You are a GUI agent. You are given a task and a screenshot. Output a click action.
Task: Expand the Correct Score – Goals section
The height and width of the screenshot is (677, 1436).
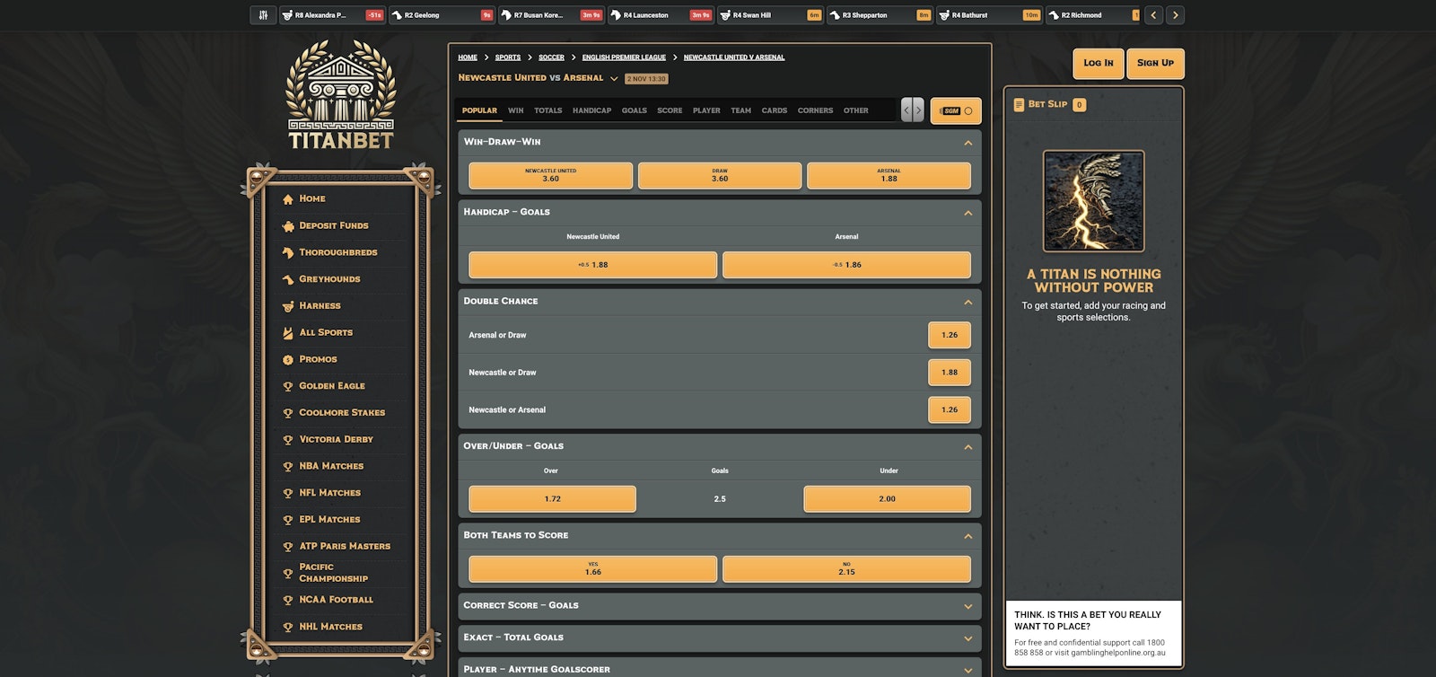pos(968,606)
